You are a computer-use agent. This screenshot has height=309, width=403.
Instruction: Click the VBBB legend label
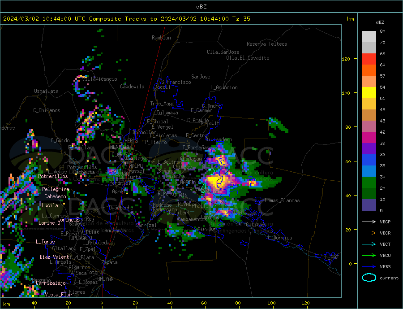coord(385,267)
